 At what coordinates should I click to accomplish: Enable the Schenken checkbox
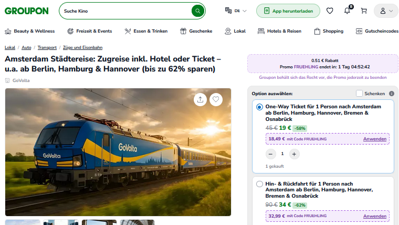pos(359,94)
